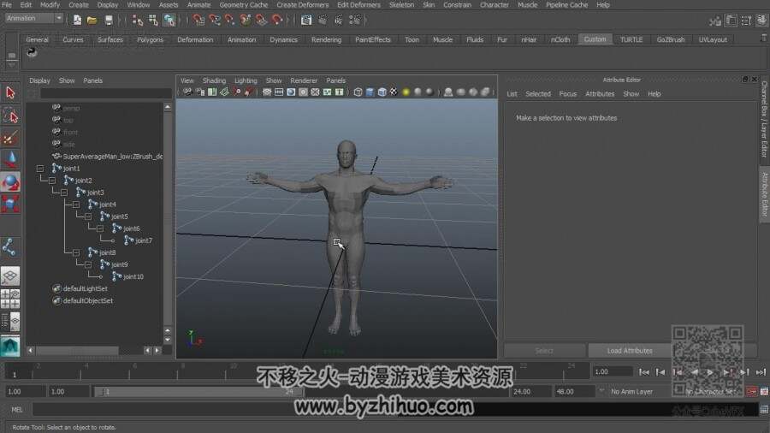Activate the Lasso select tool
The image size is (770, 433).
click(10, 116)
